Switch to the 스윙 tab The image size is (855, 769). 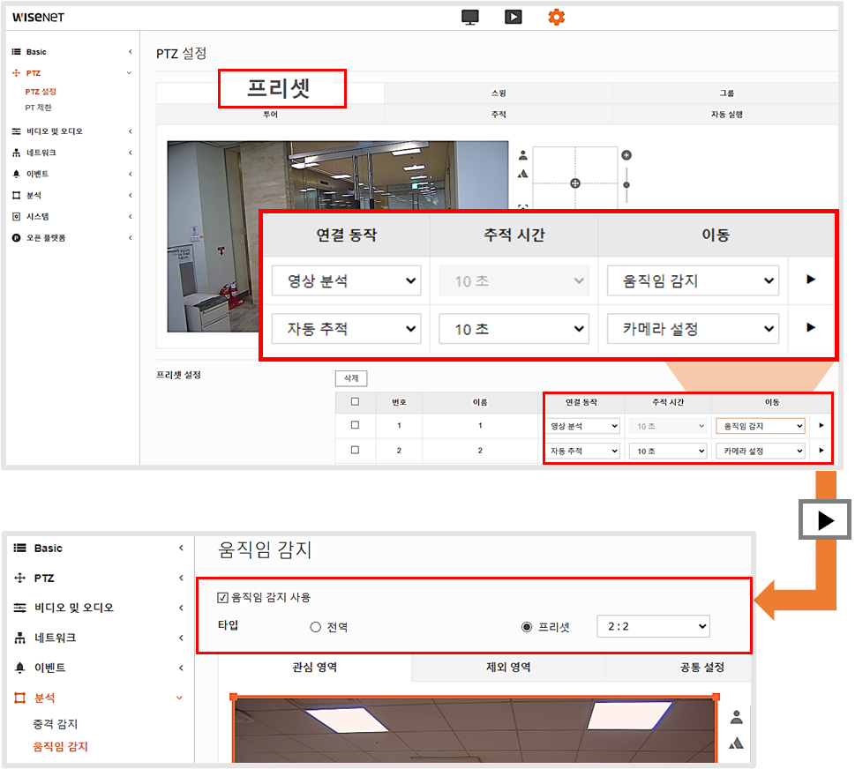tap(499, 93)
